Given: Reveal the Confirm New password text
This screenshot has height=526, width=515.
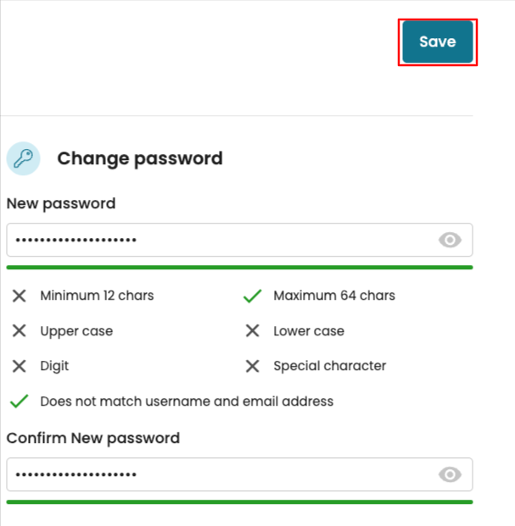Looking at the screenshot, I should click(x=450, y=475).
